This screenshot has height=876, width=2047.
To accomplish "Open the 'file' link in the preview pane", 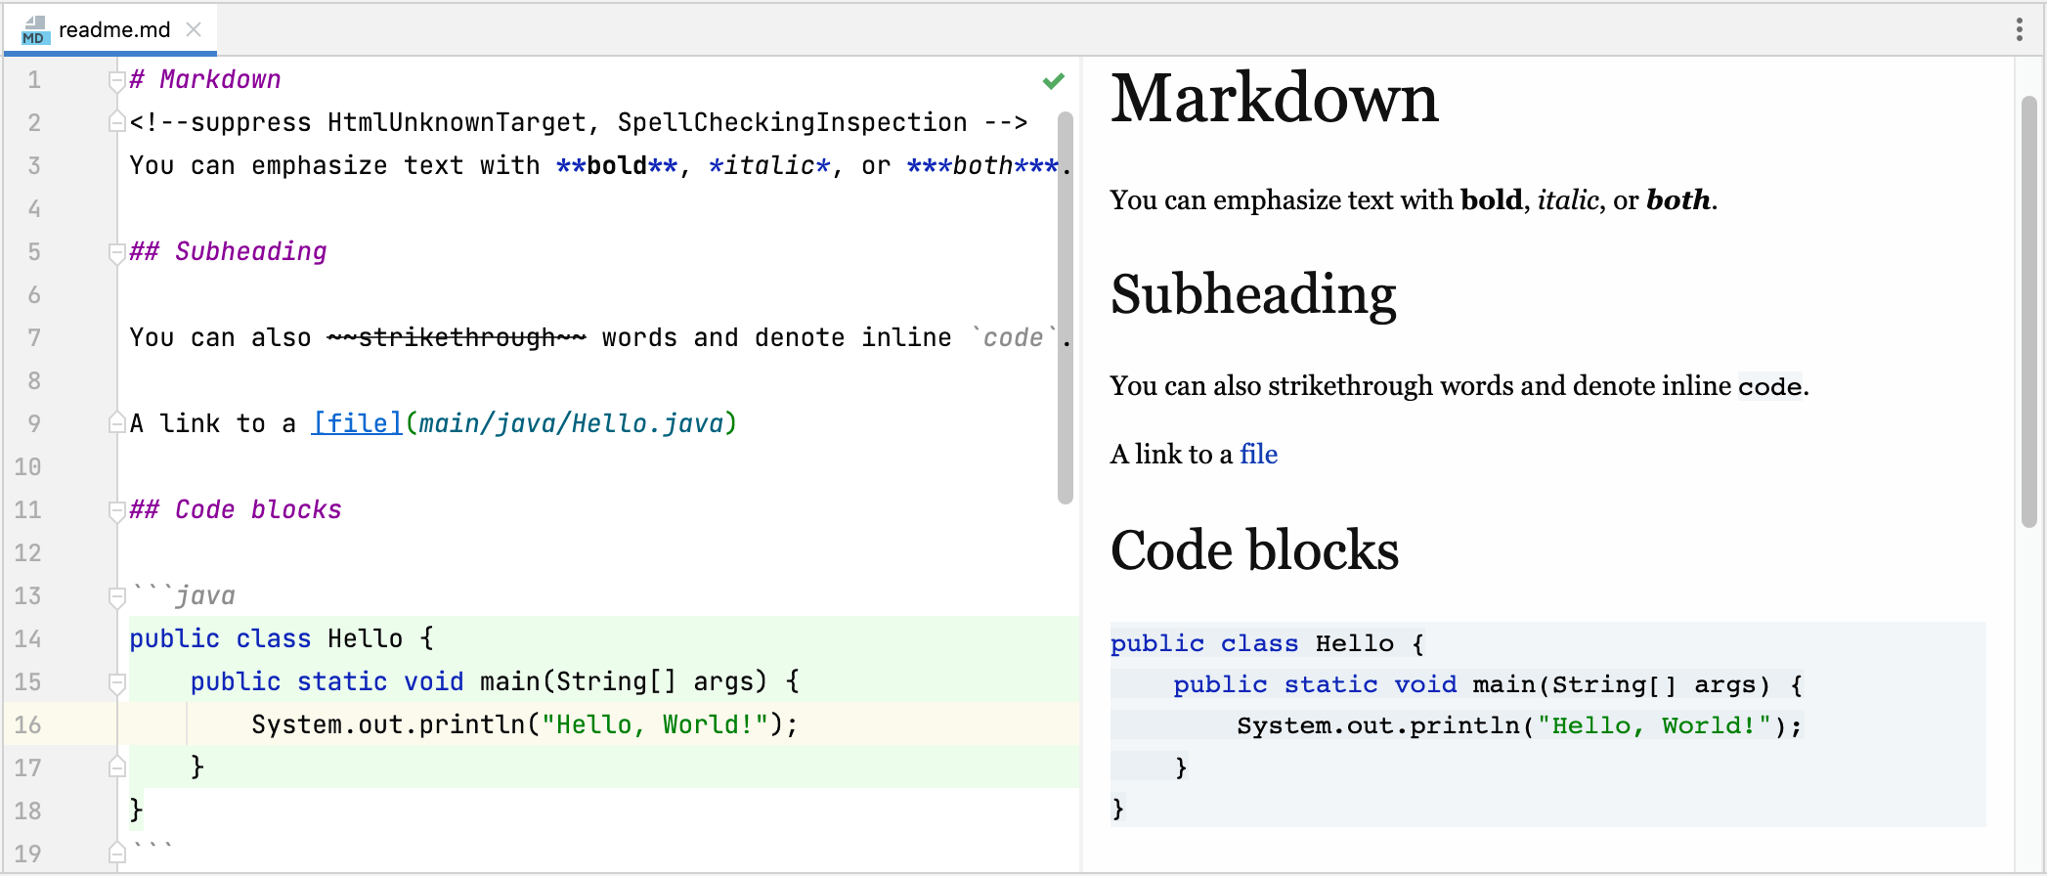I will click(1258, 454).
